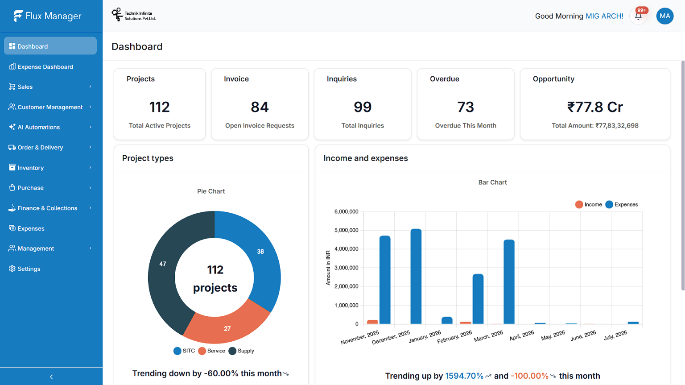Expand the Order & Delivery chevron
685x385 pixels.
point(90,147)
